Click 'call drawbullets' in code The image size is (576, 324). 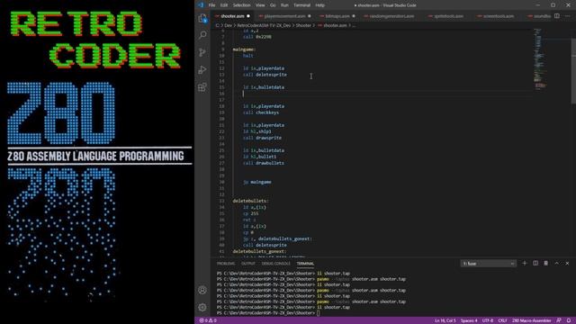(264, 163)
